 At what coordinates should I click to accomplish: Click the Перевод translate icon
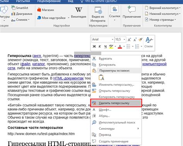[x=94, y=135]
